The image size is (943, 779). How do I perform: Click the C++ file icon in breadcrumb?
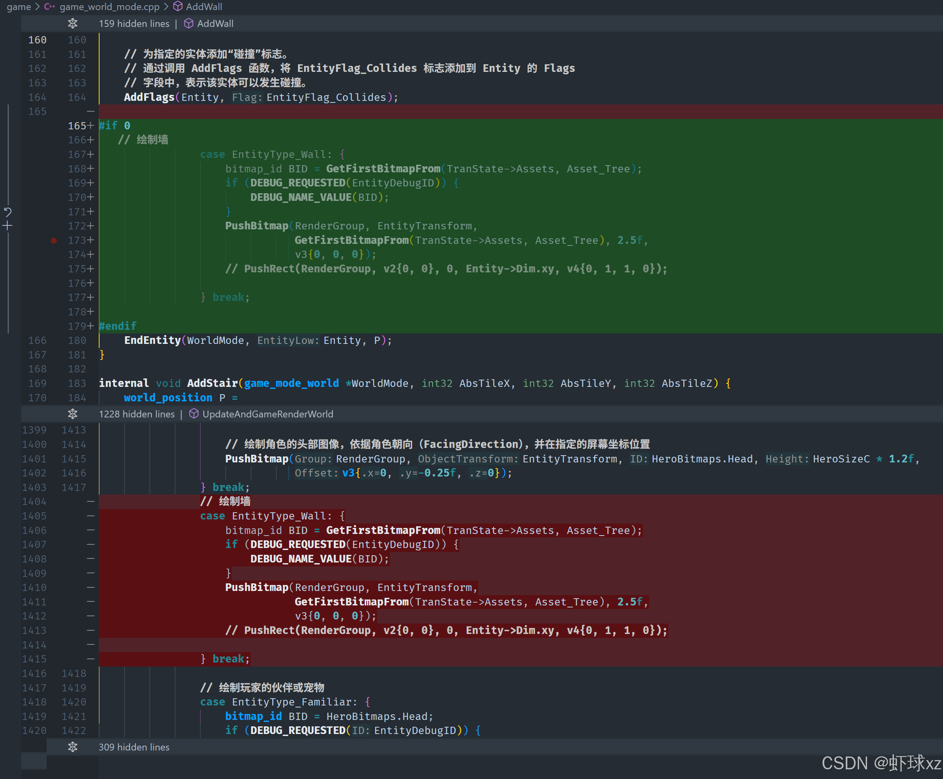[x=49, y=7]
